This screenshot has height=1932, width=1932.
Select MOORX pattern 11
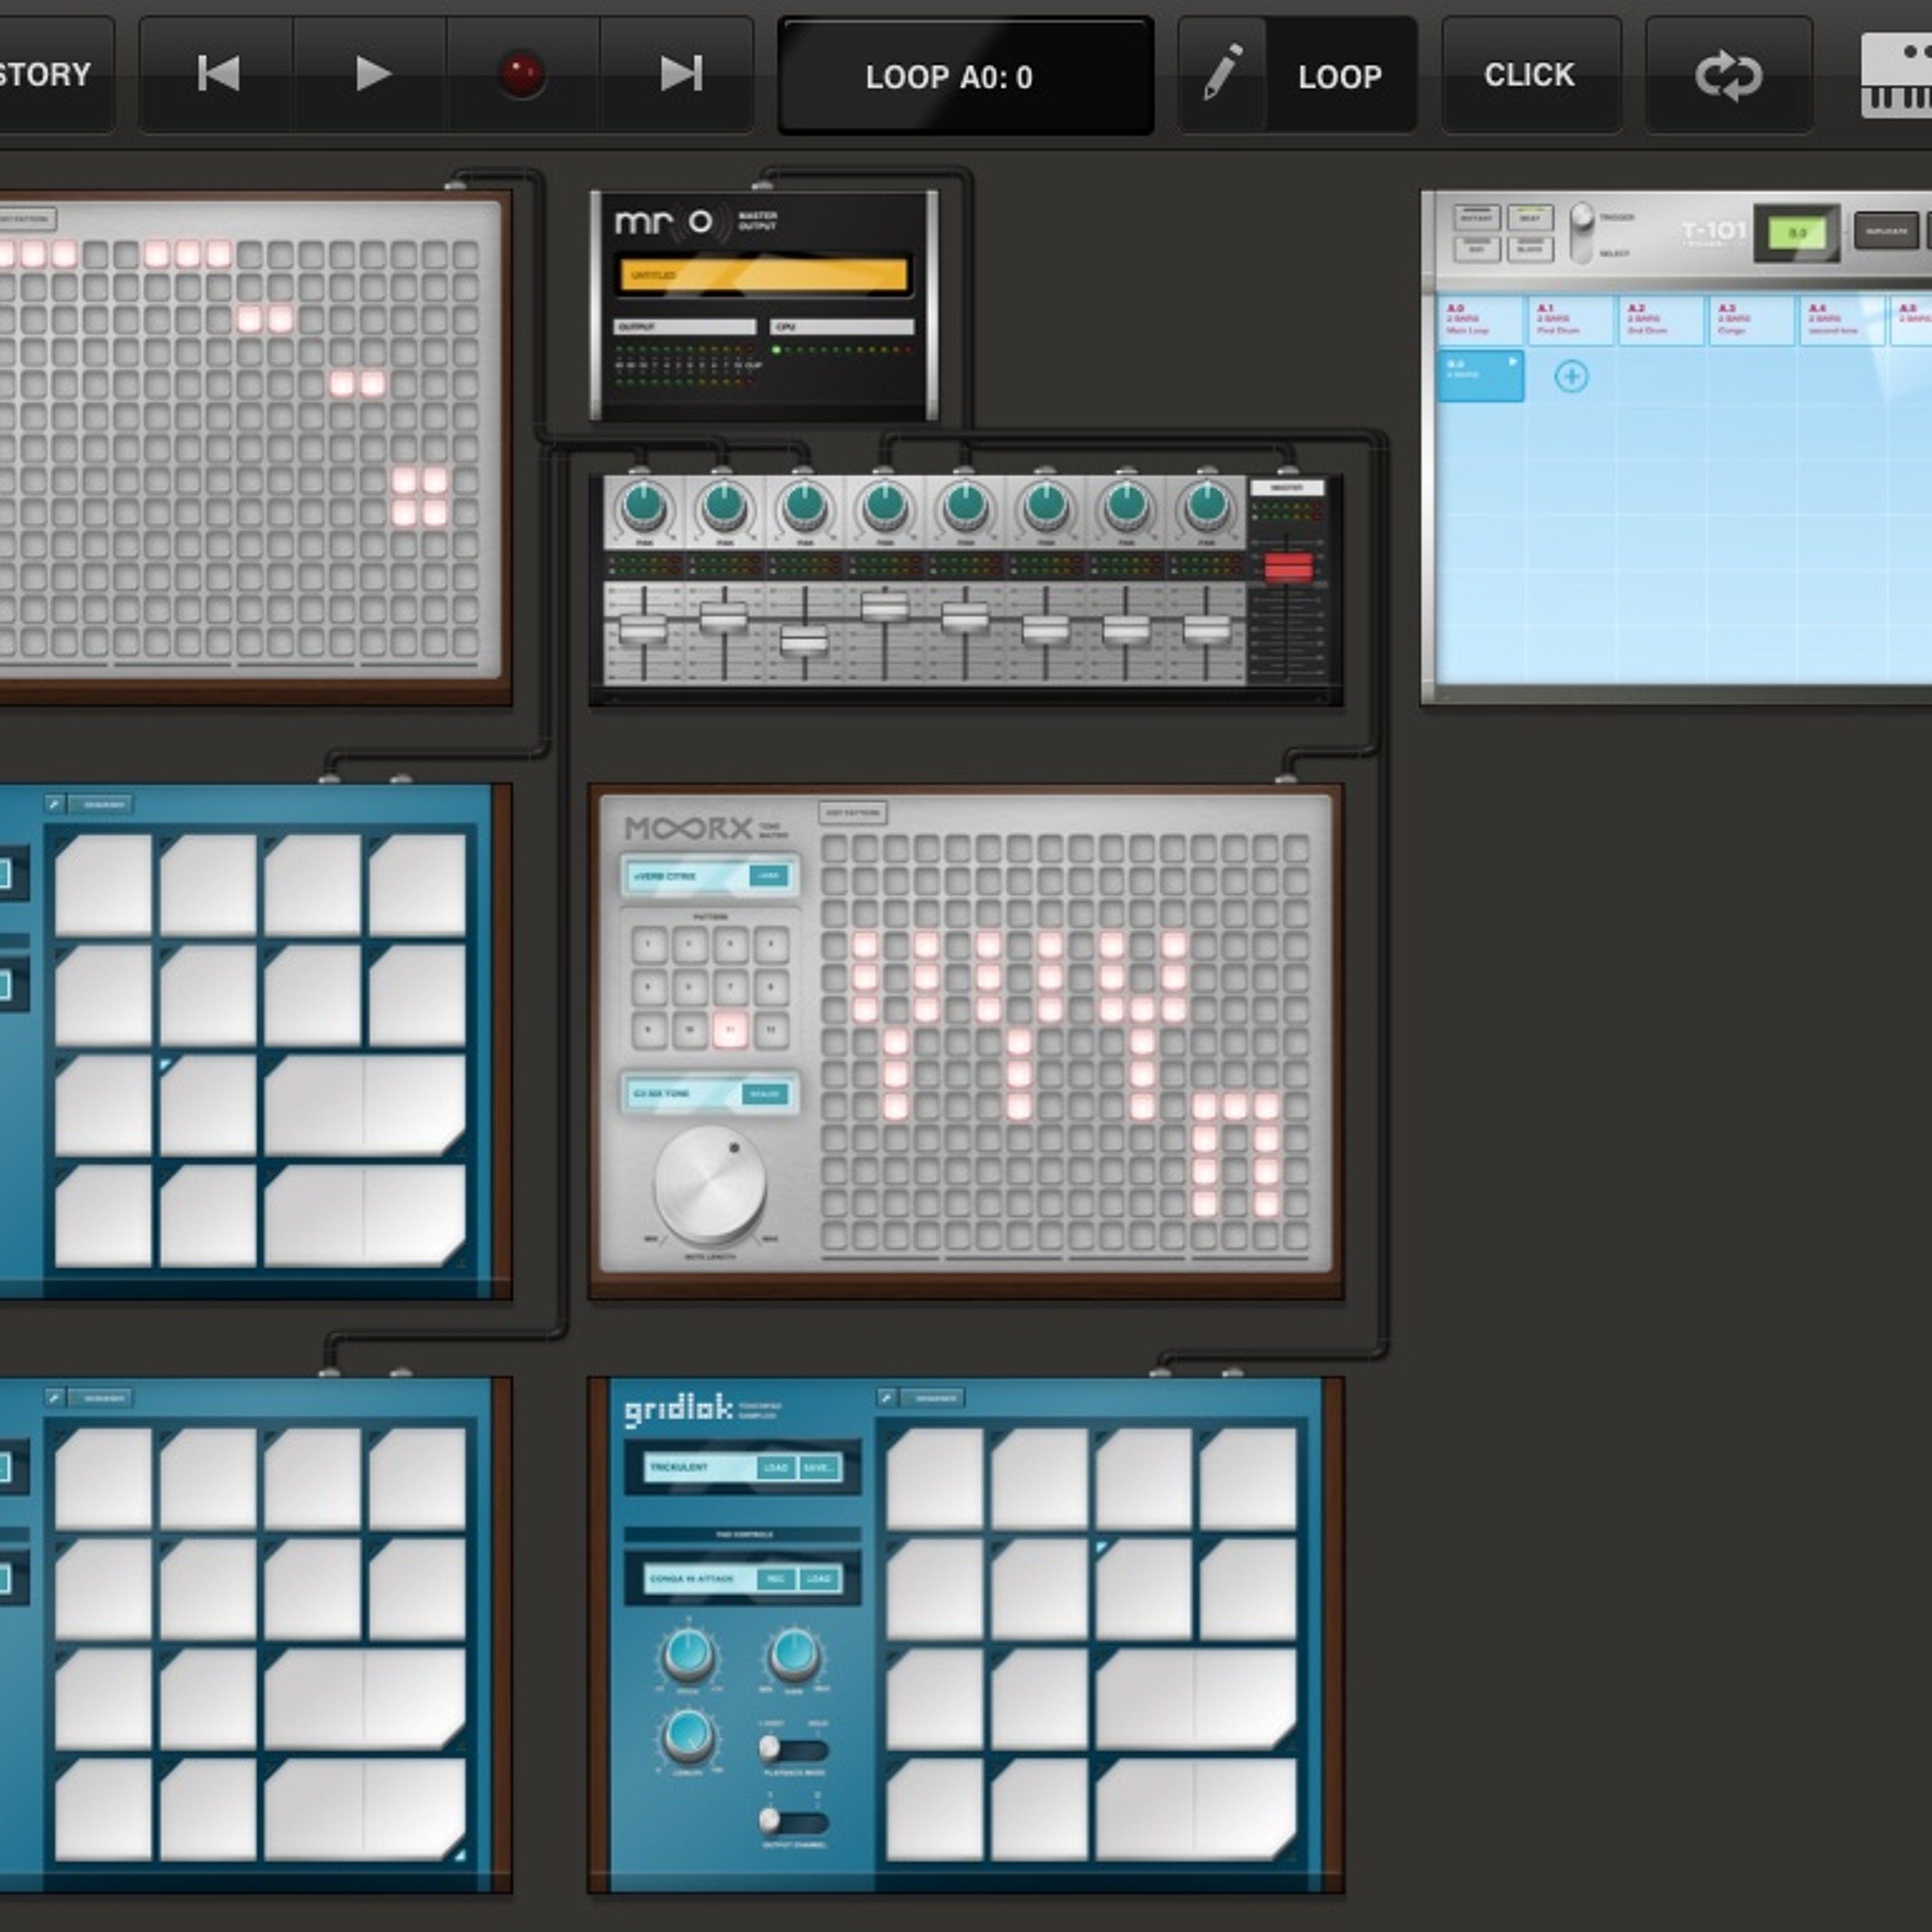click(730, 1029)
